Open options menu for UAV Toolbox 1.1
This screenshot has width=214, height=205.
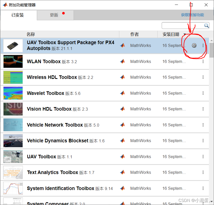203,157
